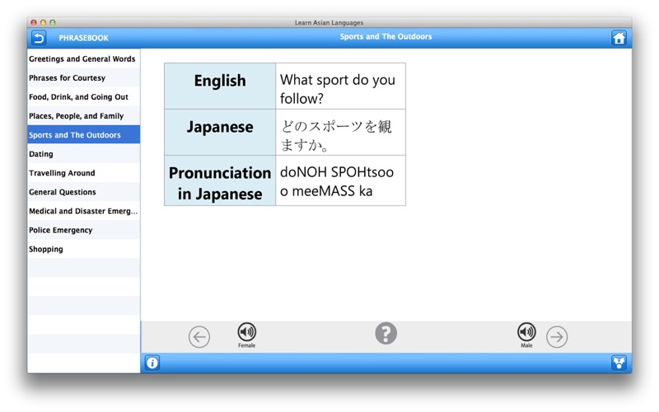Open the Home screen via house icon
This screenshot has width=659, height=412.
pyautogui.click(x=619, y=38)
